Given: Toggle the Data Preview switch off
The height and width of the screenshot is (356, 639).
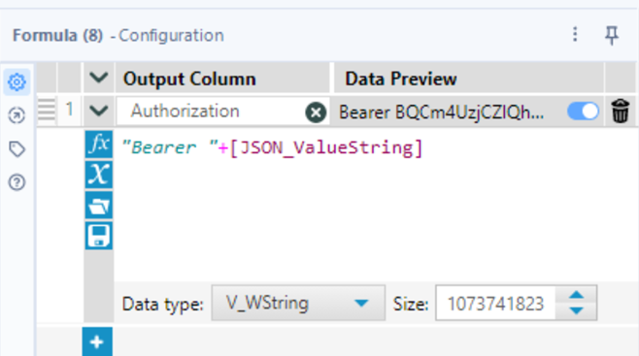Looking at the screenshot, I should click(584, 112).
